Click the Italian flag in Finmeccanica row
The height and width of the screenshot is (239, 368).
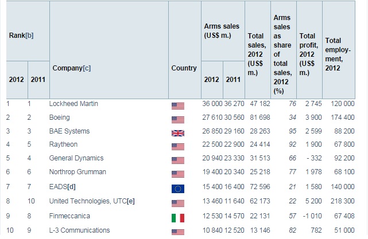pyautogui.click(x=177, y=217)
